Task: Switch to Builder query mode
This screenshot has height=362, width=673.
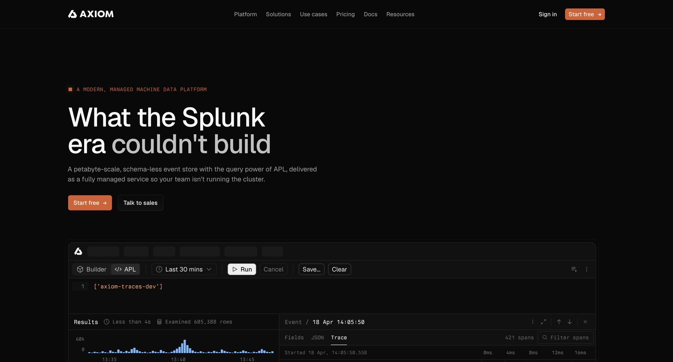Action: point(92,269)
